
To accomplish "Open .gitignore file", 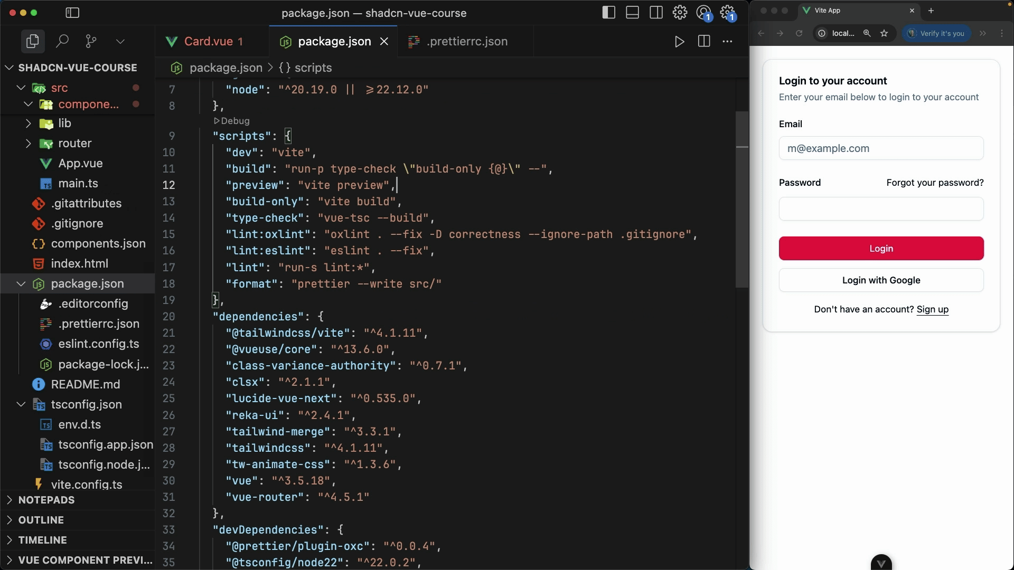I will (x=77, y=224).
